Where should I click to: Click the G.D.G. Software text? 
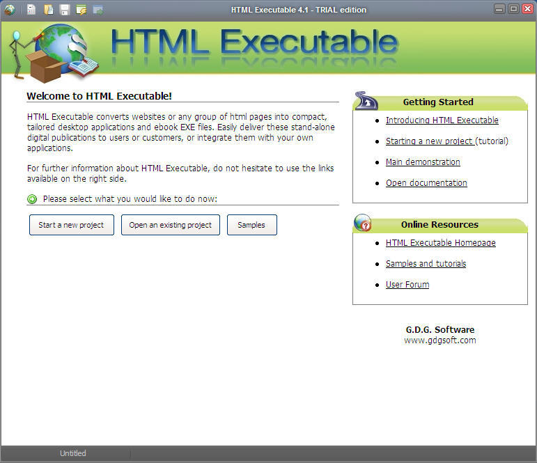pos(439,329)
